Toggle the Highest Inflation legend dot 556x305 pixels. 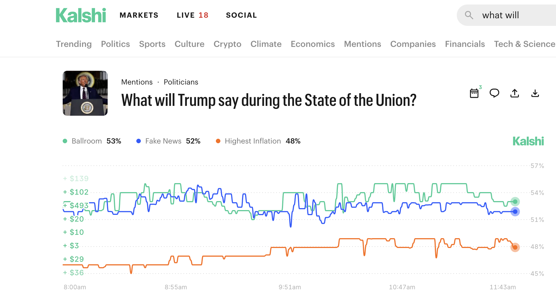[218, 141]
